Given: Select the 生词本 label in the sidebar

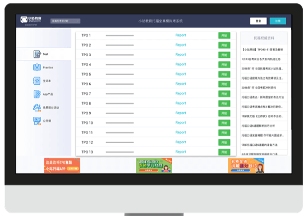Looking at the screenshot, I should point(47,81).
